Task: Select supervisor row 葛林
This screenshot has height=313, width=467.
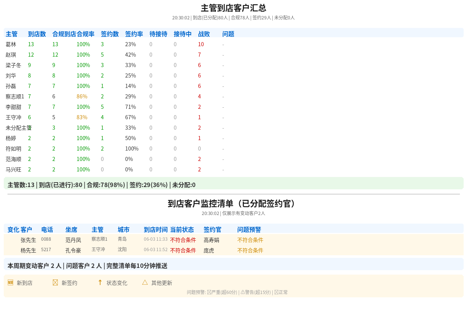Action: [x=233, y=44]
